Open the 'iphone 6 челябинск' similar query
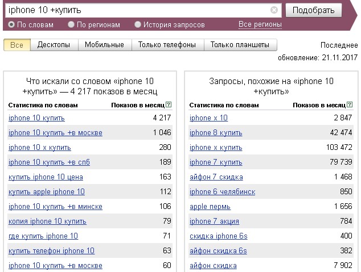The image size is (361, 272). tap(223, 192)
